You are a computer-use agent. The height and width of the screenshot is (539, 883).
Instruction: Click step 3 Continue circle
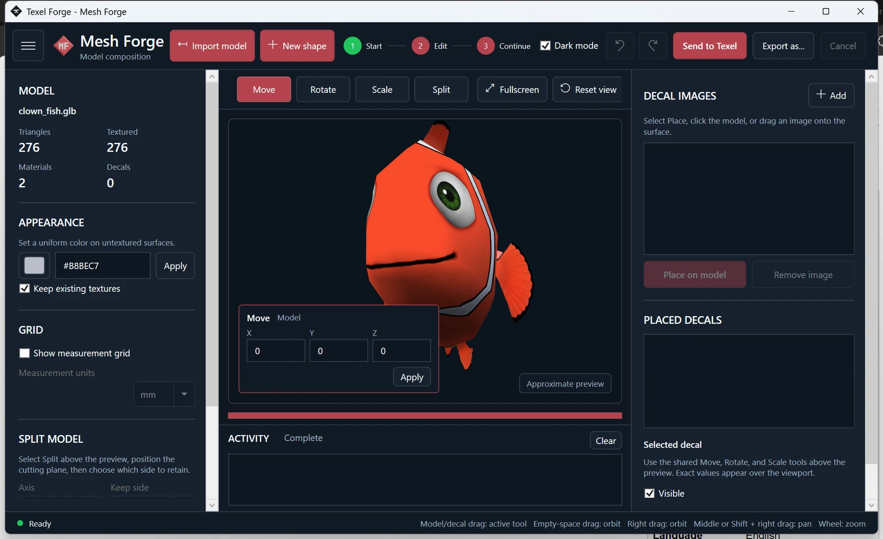(x=486, y=46)
